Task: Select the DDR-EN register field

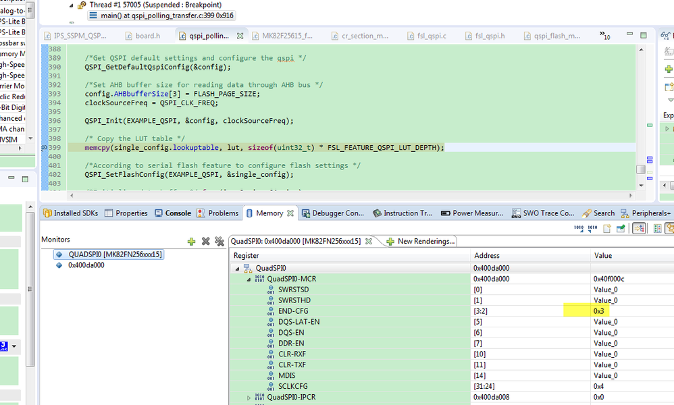Action: point(291,344)
